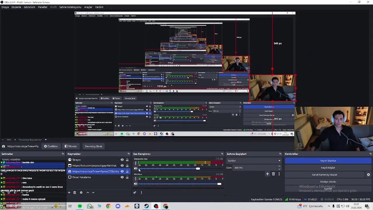Hide the vdo.ninja source

122,171
